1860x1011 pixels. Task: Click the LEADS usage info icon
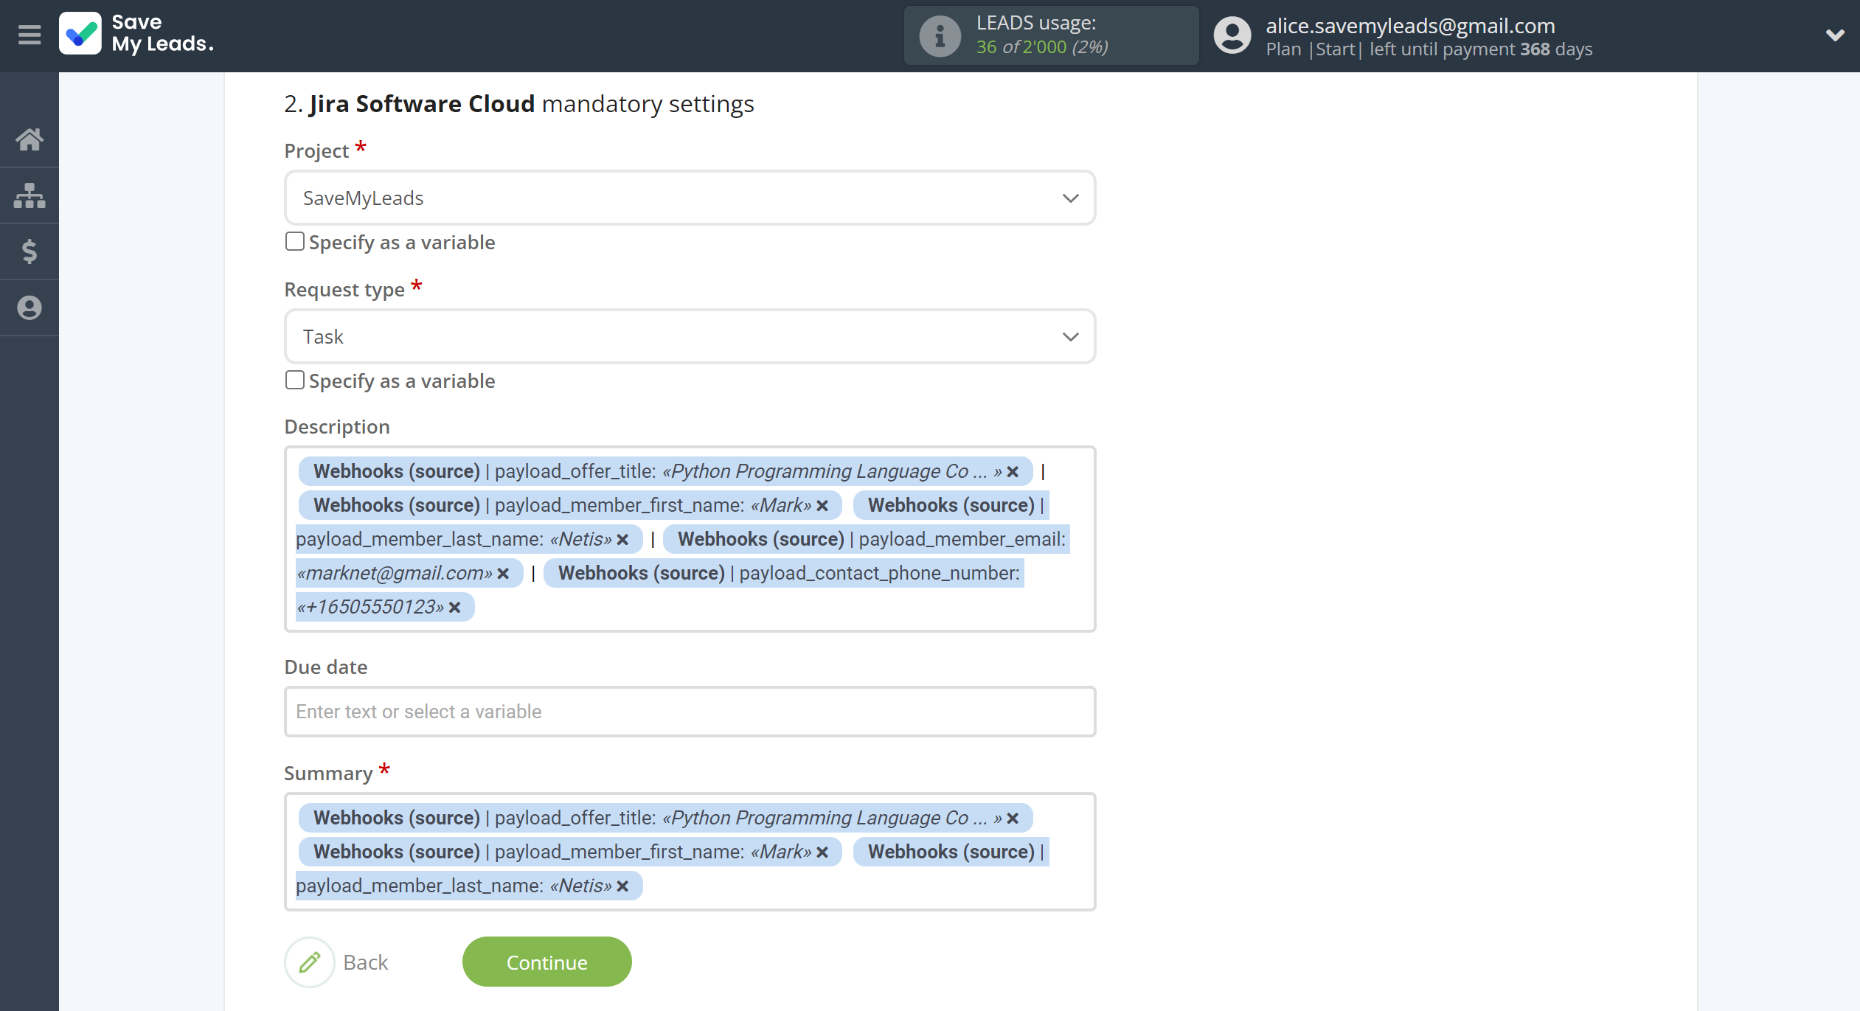(940, 35)
